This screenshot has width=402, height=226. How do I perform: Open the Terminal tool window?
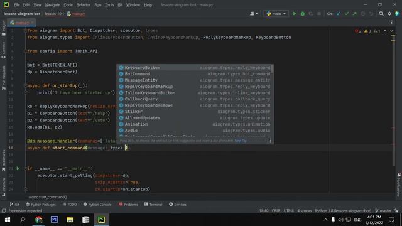point(153,205)
